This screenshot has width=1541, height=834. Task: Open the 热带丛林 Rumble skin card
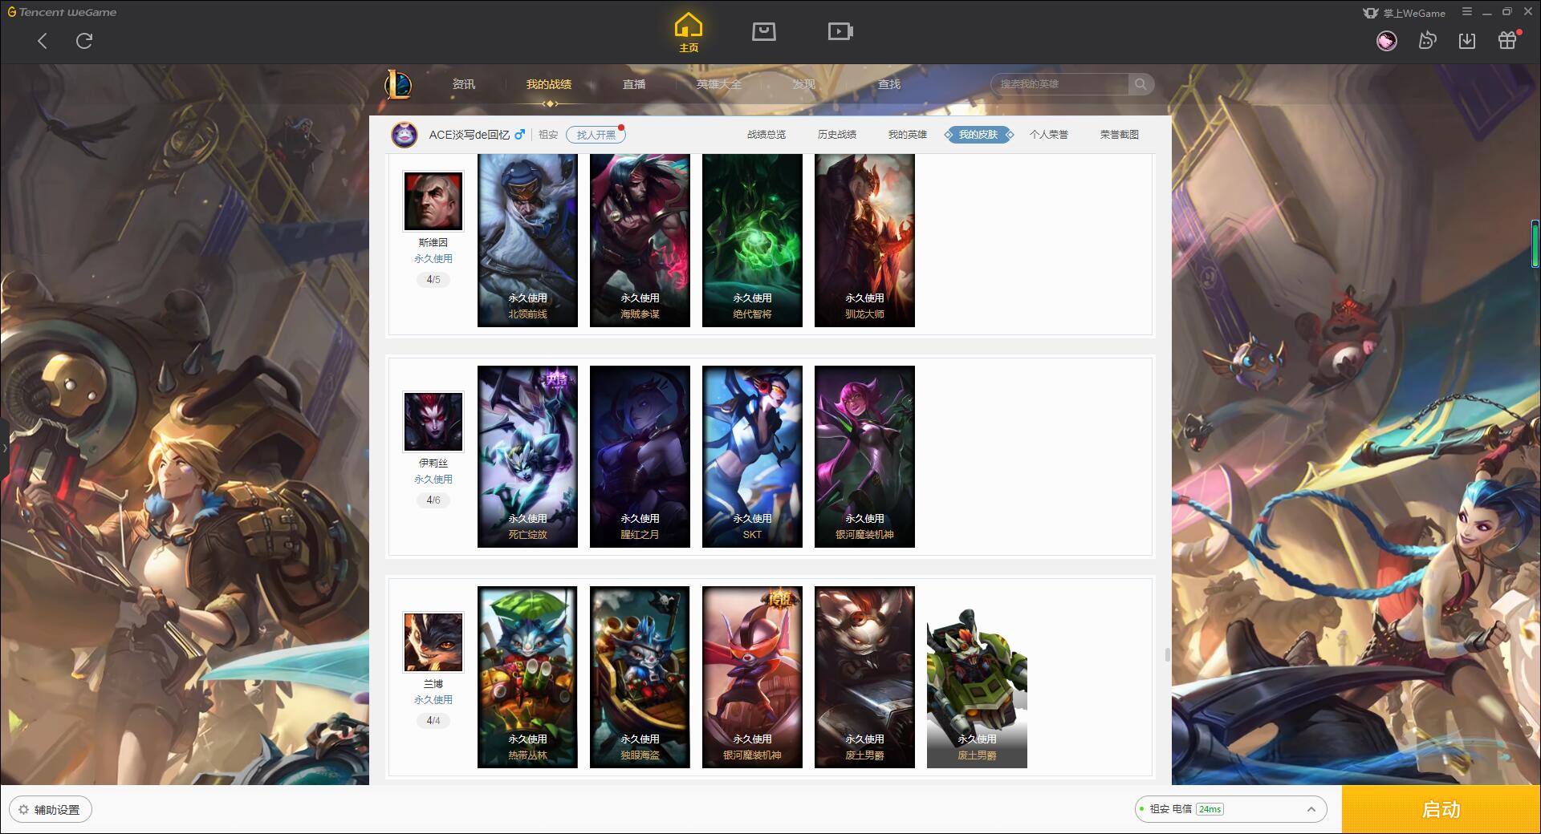[x=527, y=677]
